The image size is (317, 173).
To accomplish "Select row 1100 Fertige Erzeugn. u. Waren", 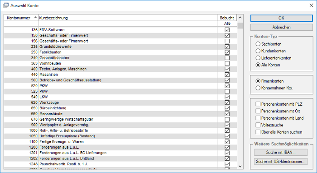I will click(120, 142).
